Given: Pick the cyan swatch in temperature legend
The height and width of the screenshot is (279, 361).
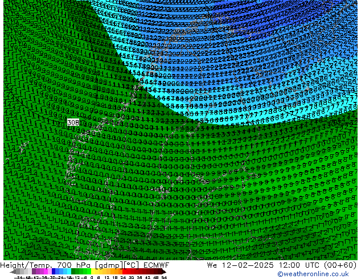Looking at the screenshot, I should click(68, 272).
